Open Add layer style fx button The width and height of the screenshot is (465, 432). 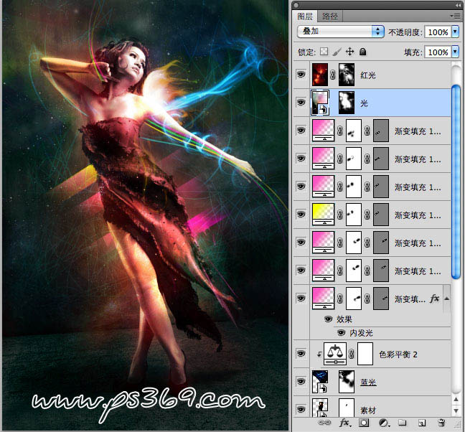[345, 423]
